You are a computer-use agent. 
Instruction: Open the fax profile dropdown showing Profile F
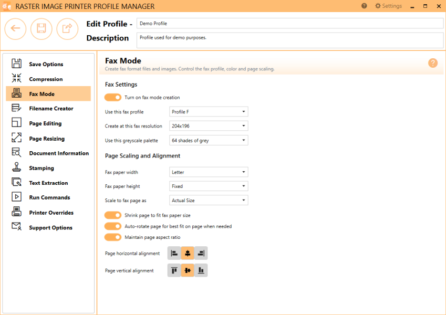pyautogui.click(x=209, y=112)
